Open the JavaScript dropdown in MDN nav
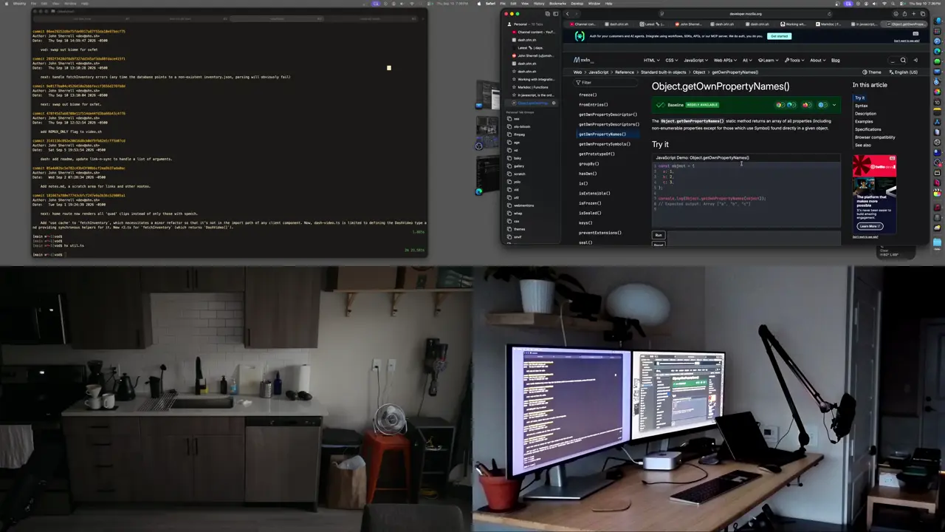The height and width of the screenshot is (532, 945). [x=695, y=61]
